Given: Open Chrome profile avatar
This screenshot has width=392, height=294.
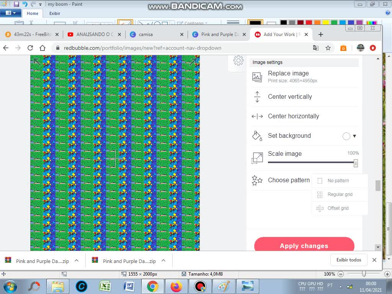Looking at the screenshot, I should pyautogui.click(x=360, y=48).
